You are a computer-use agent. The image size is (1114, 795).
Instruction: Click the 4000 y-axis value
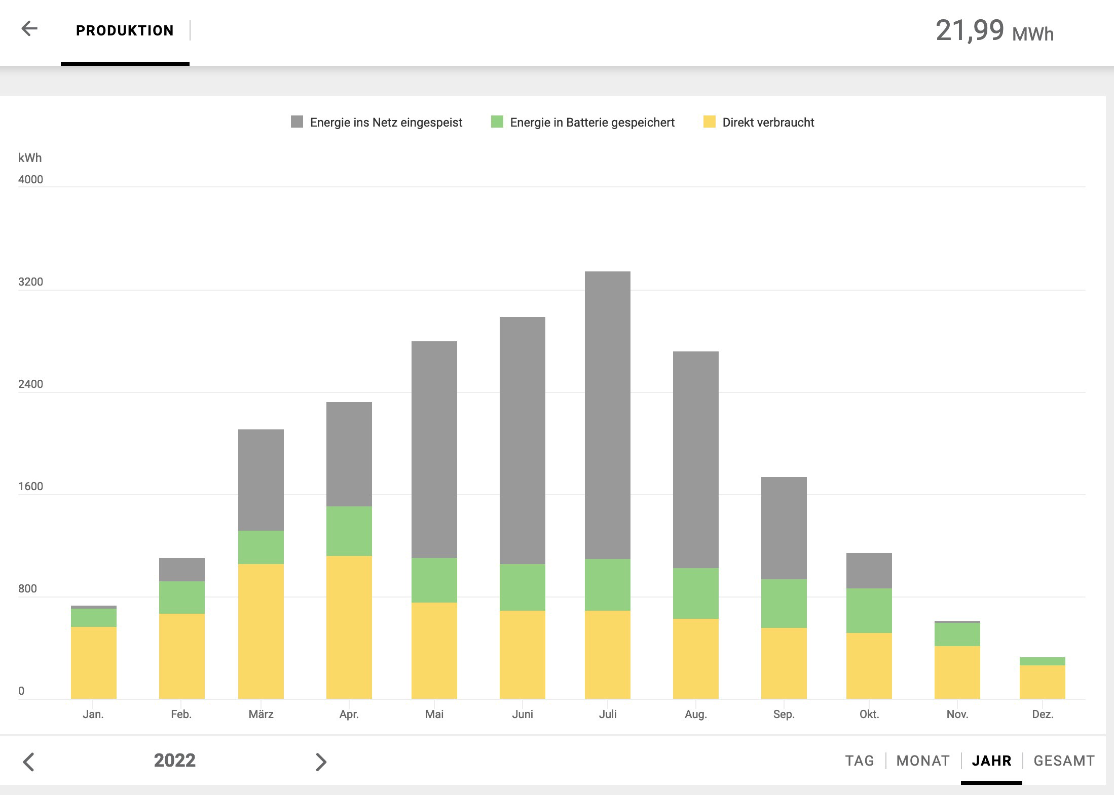[x=30, y=180]
